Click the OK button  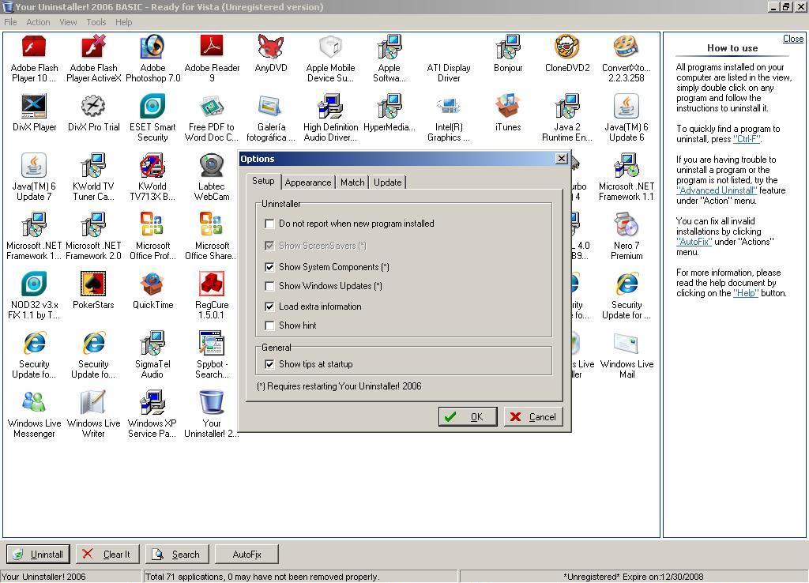(467, 416)
